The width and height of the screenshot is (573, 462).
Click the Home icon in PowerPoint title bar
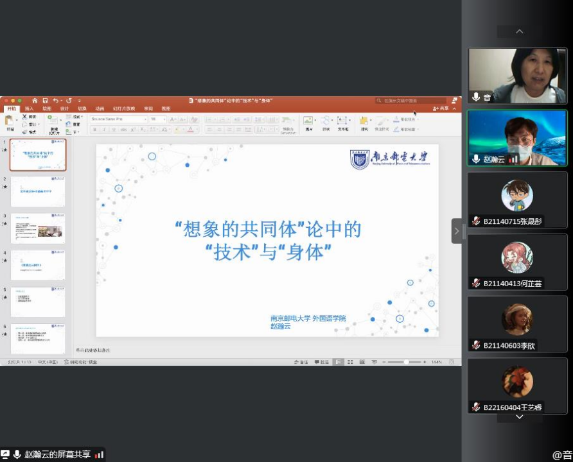[35, 101]
